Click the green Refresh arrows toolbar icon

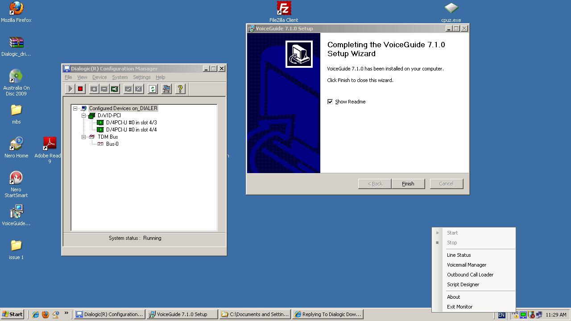coord(153,89)
